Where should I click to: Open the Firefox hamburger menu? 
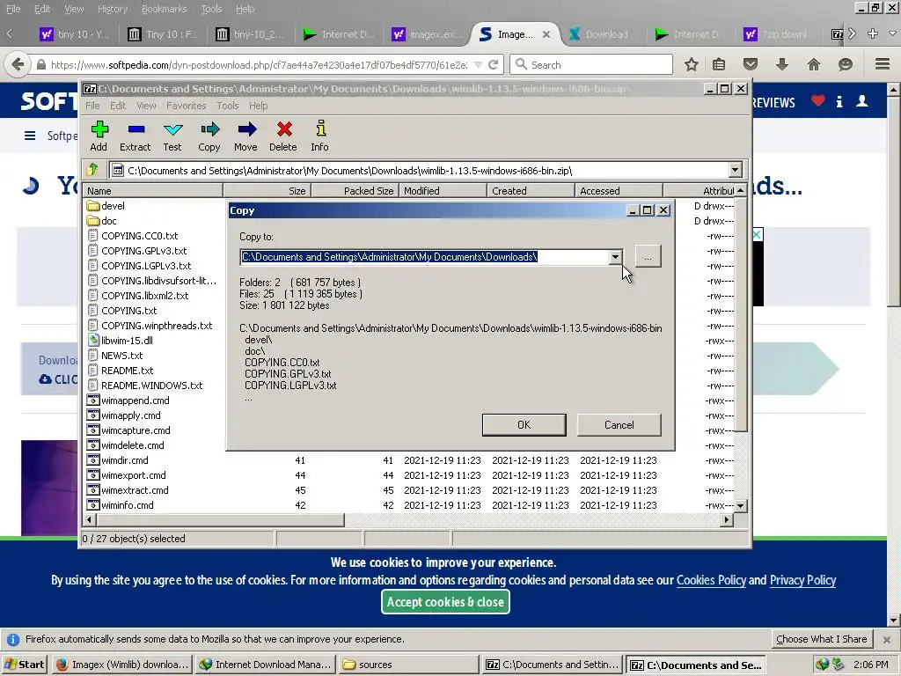[883, 63]
